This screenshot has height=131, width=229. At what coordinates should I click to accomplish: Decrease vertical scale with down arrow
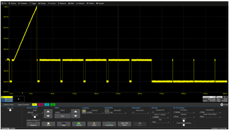coord(48,116)
